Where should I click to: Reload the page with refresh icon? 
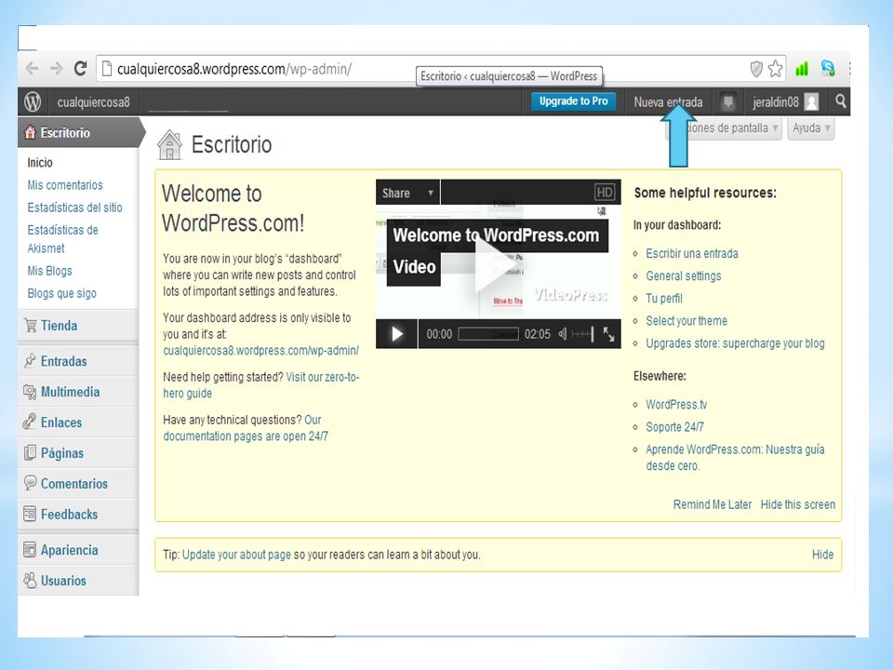(x=80, y=68)
